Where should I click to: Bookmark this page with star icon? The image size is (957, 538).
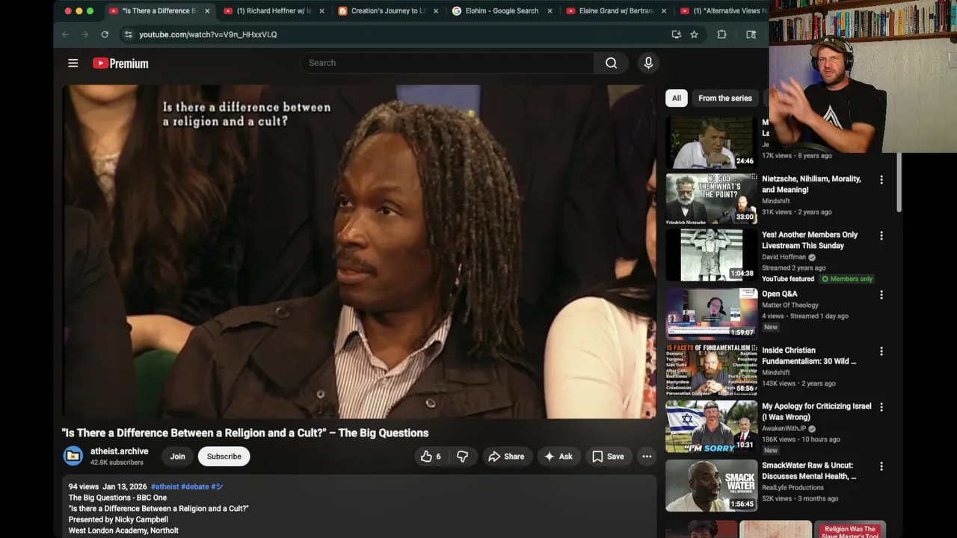[694, 34]
